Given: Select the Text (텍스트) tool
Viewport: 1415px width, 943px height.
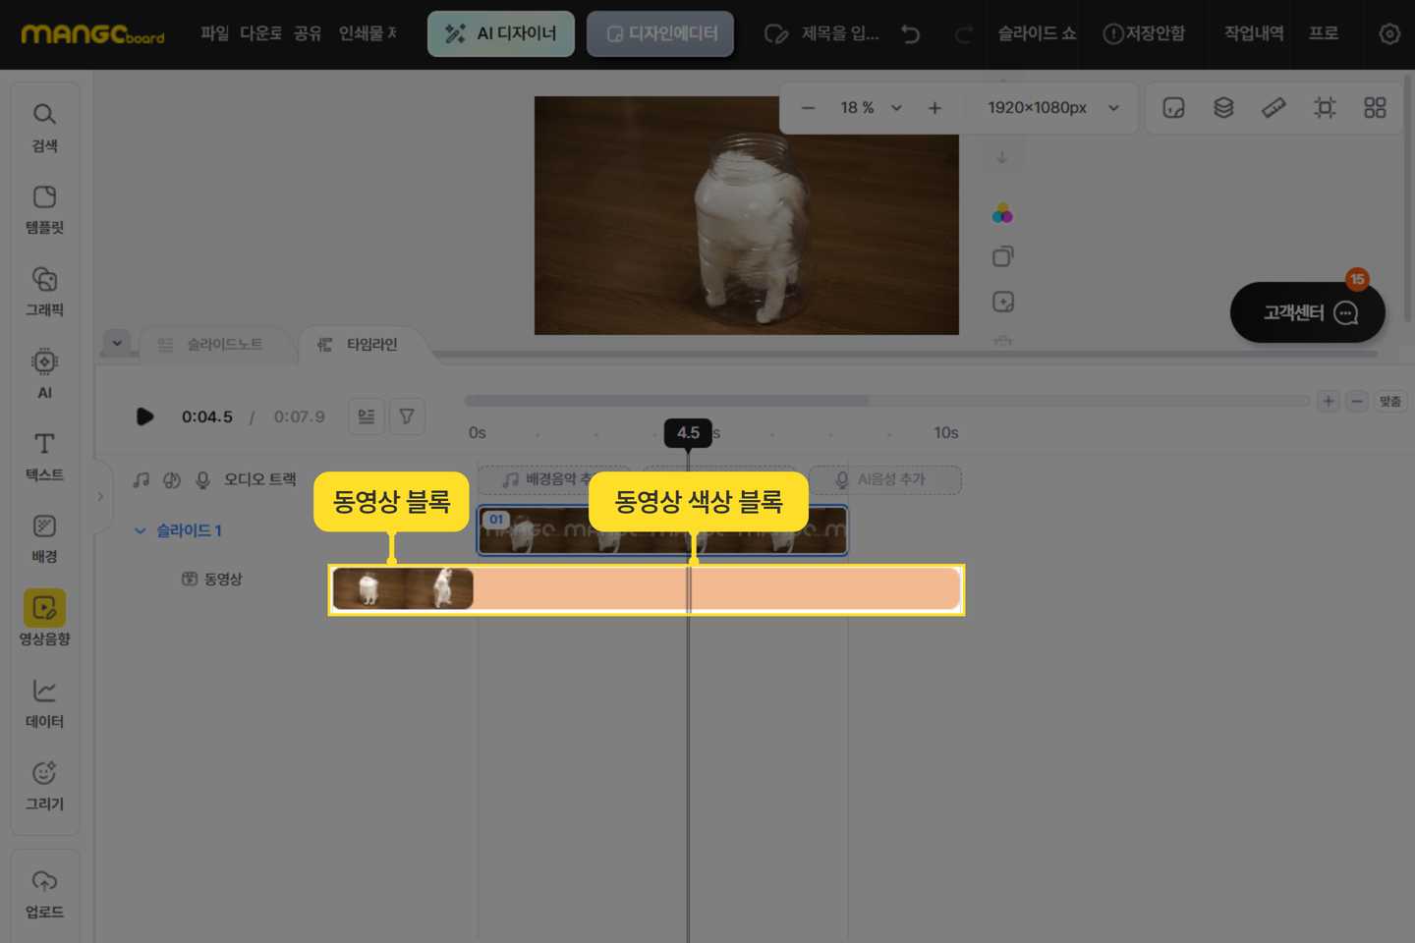Looking at the screenshot, I should point(44,457).
